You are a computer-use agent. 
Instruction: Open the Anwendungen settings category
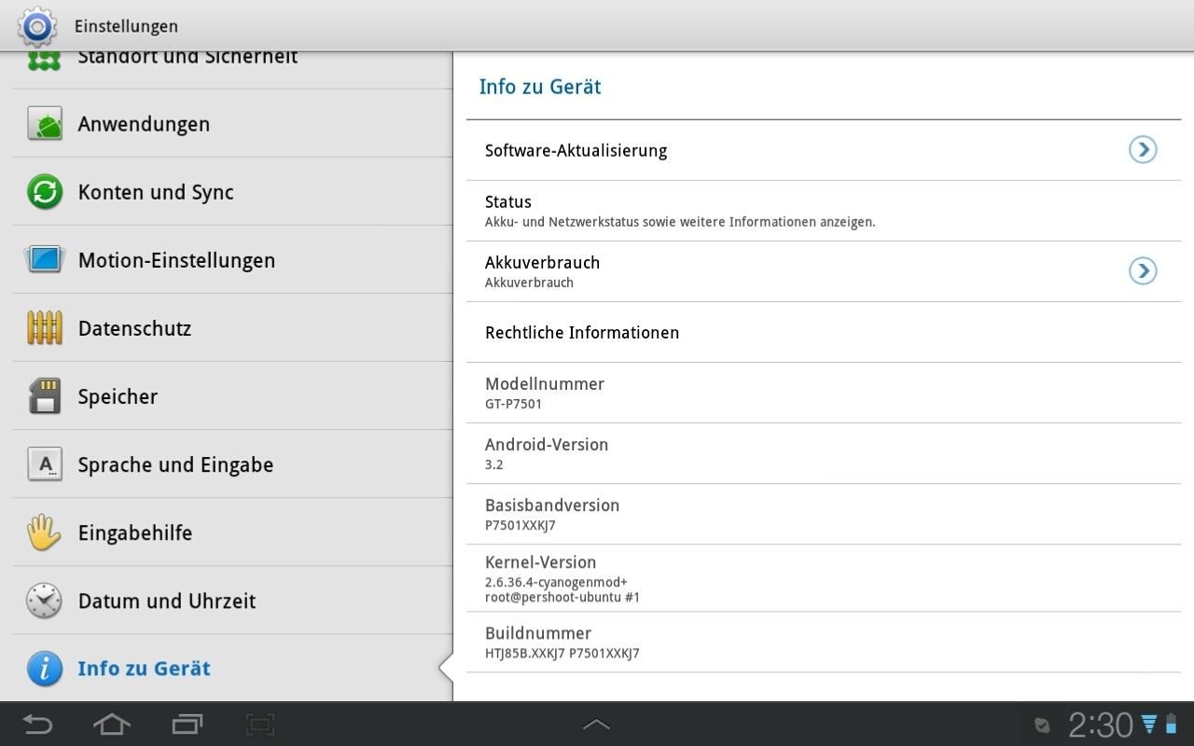click(x=233, y=124)
